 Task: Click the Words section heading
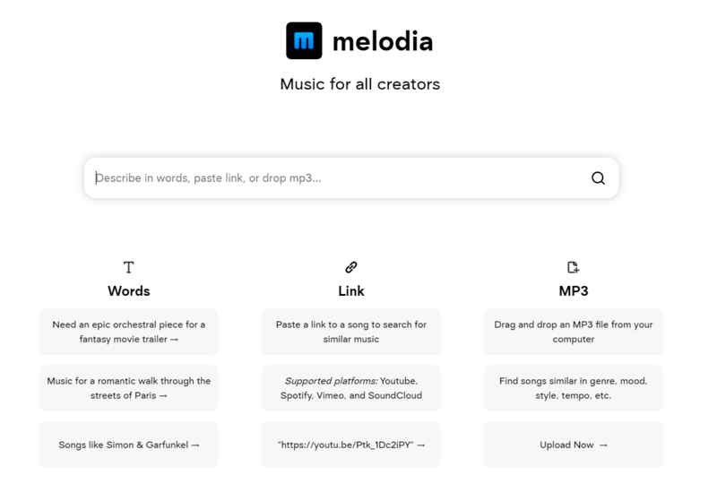click(x=128, y=291)
